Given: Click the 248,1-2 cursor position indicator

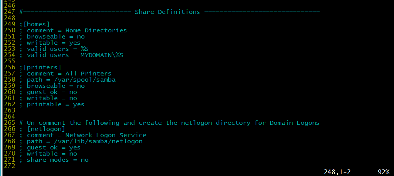Looking at the screenshot, I should tap(337, 172).
